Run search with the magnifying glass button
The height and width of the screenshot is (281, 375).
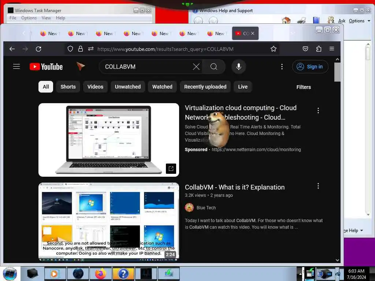(x=214, y=67)
